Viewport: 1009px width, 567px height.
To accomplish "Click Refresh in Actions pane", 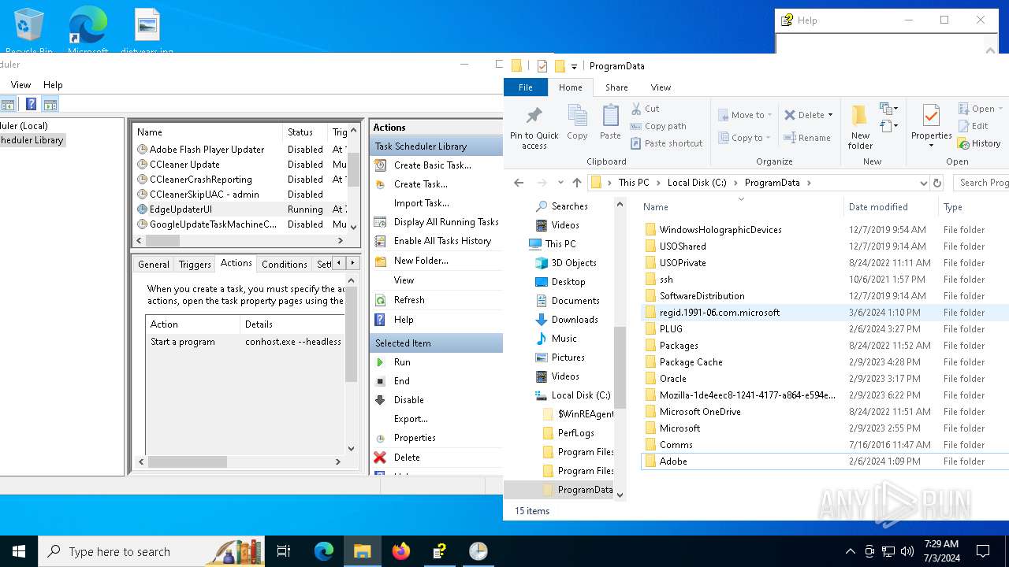I will [409, 300].
